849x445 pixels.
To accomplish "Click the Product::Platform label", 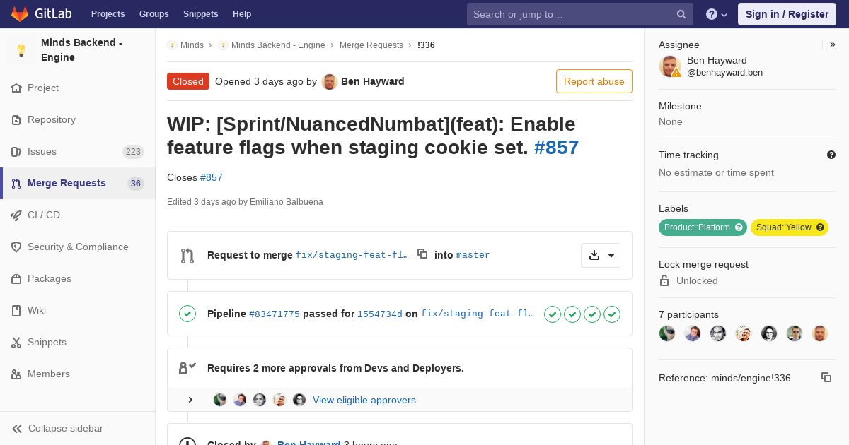I will pos(703,227).
